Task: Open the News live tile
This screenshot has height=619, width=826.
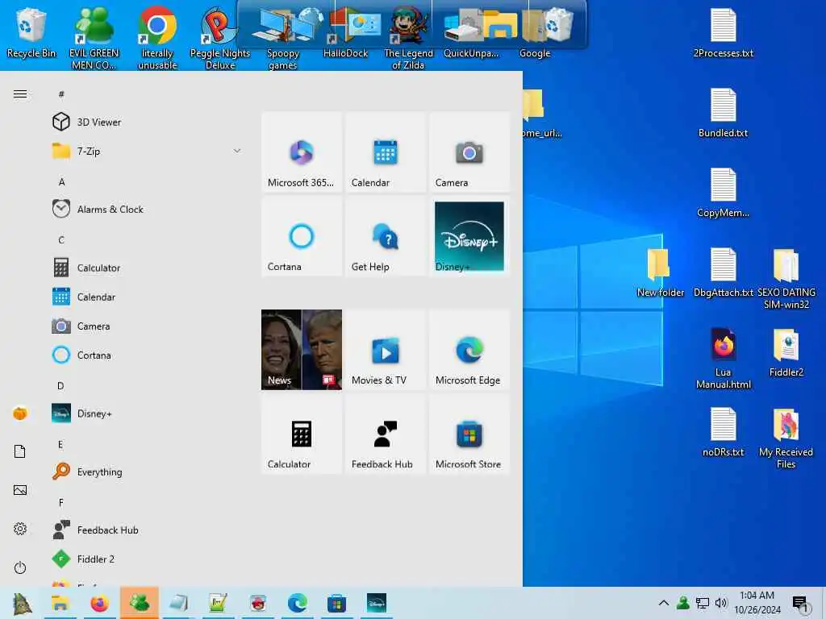Action: tap(302, 350)
